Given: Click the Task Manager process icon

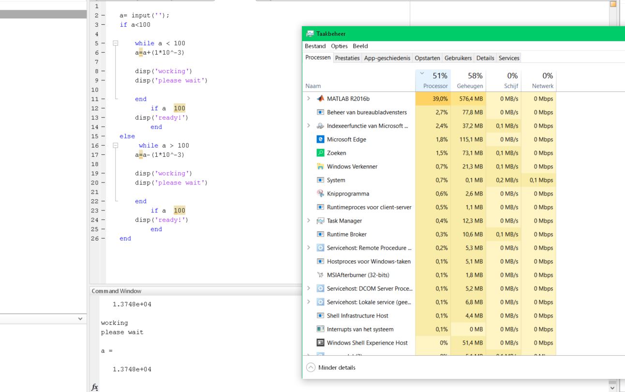Looking at the screenshot, I should click(320, 221).
